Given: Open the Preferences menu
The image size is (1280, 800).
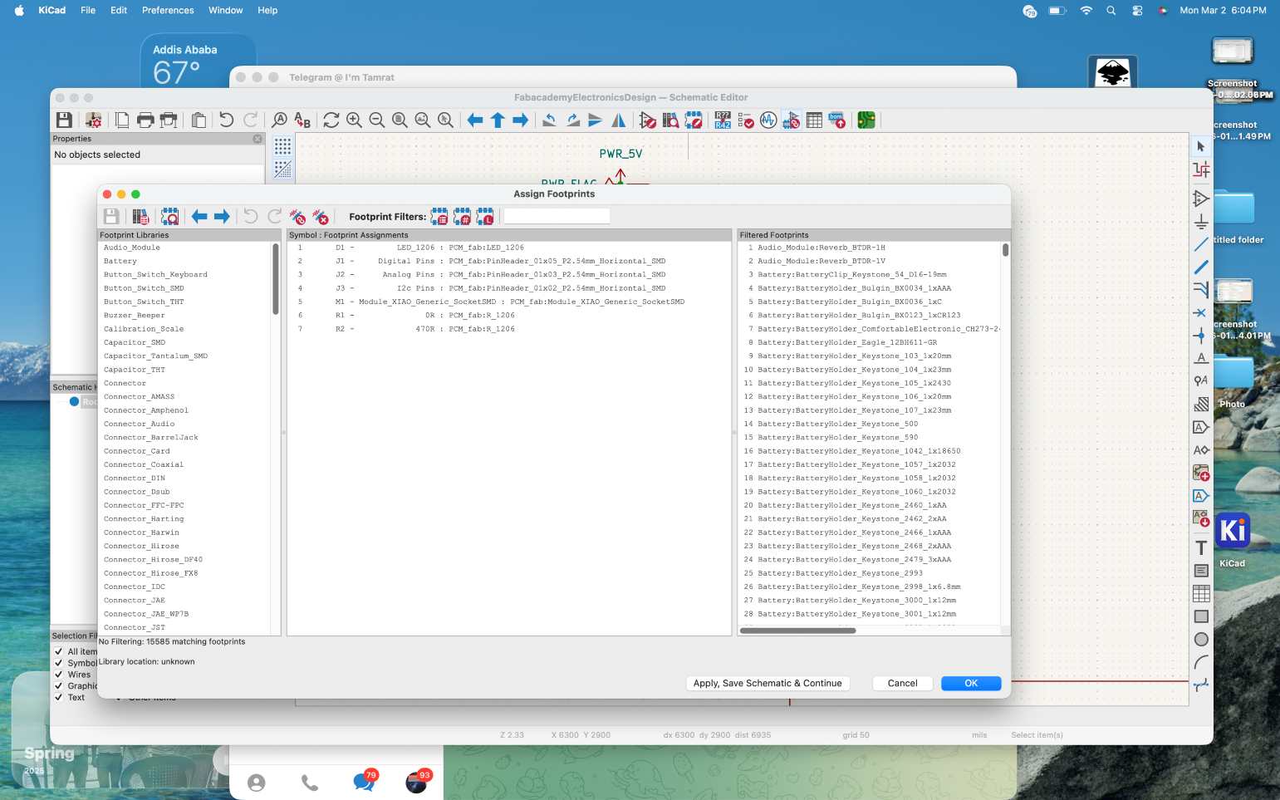Looking at the screenshot, I should 168,10.
